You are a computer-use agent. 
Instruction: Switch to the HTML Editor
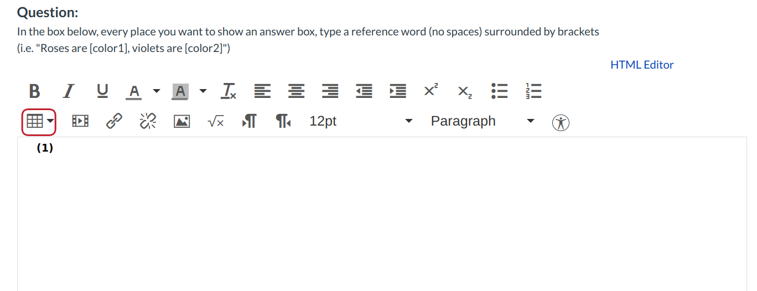pyautogui.click(x=642, y=65)
